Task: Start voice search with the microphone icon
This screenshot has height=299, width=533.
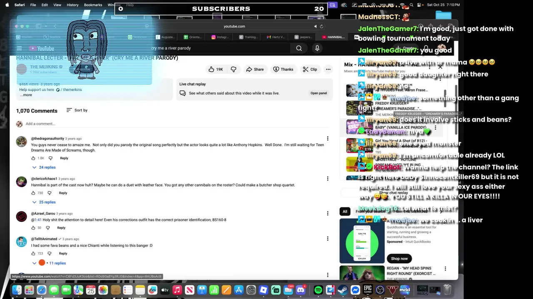Action: point(317,48)
